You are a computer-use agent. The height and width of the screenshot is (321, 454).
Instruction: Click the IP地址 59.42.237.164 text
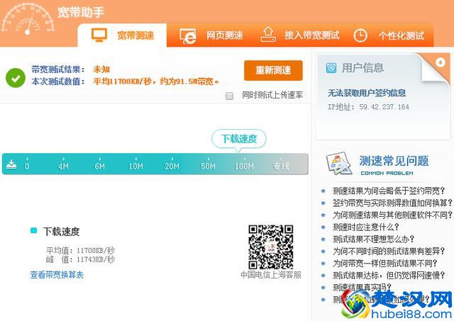tap(368, 107)
